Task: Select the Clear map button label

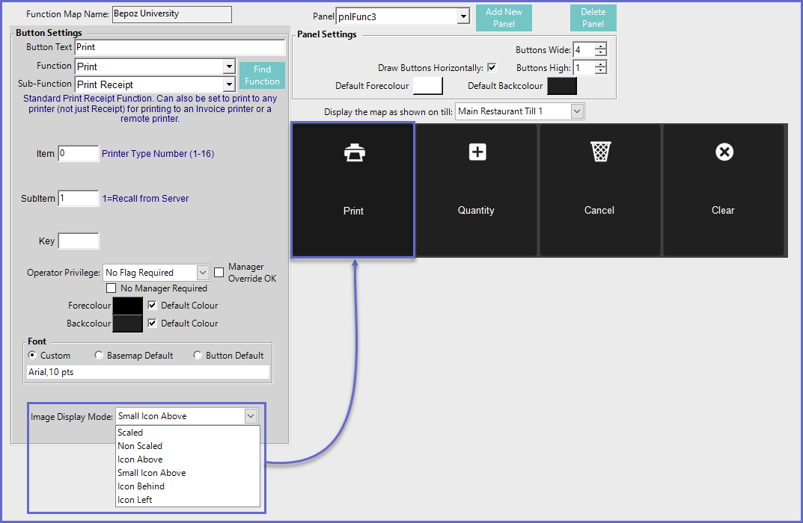Action: coord(723,210)
